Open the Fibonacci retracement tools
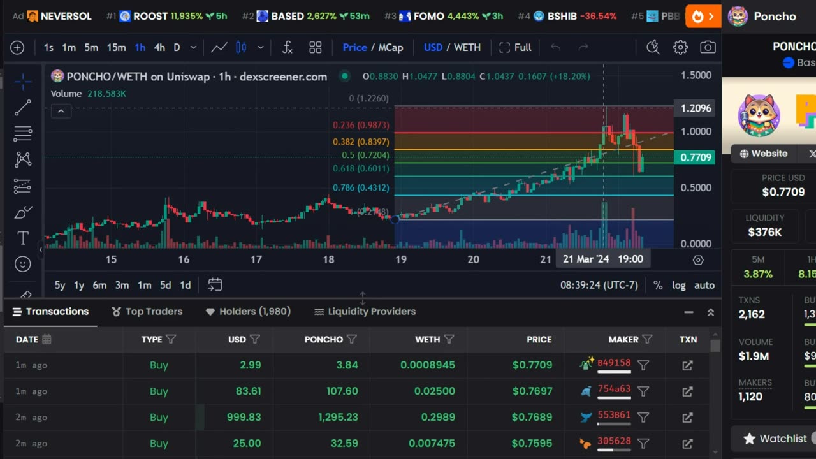The width and height of the screenshot is (816, 459). pos(23,134)
